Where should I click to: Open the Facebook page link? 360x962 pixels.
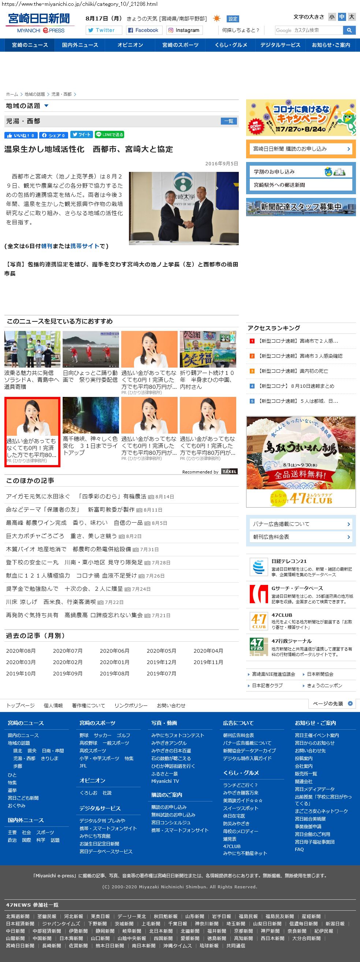pyautogui.click(x=143, y=30)
